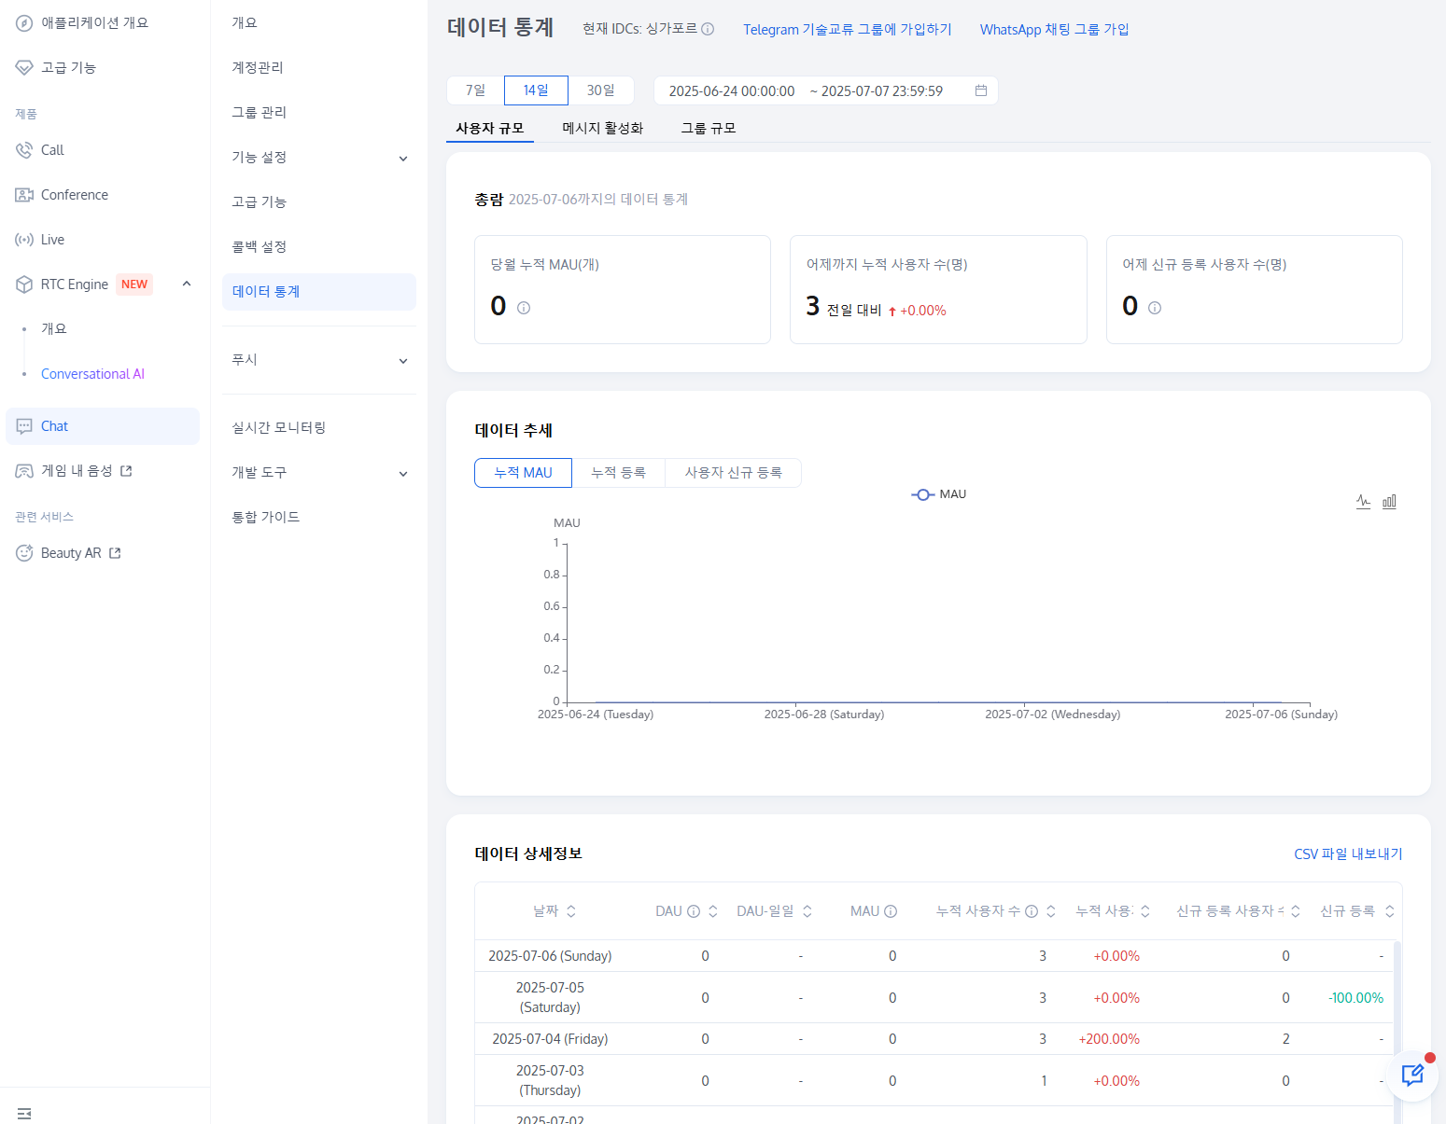Switch chart to line view icon

(1363, 502)
